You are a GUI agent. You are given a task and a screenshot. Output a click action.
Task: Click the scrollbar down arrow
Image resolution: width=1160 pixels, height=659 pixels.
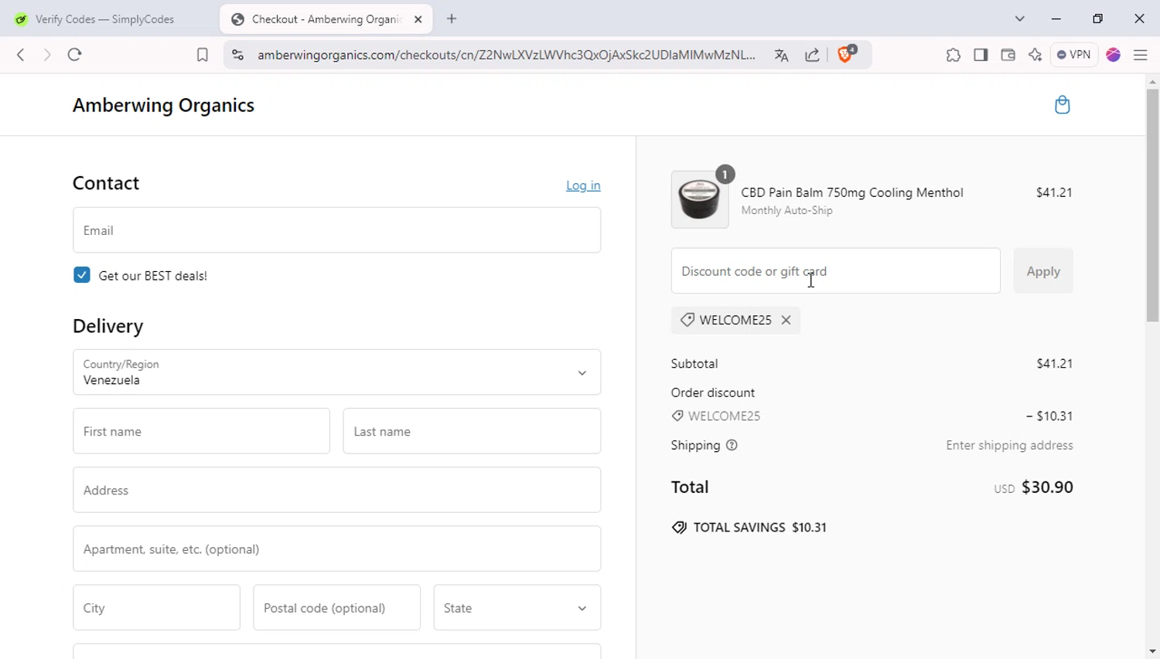1152,651
